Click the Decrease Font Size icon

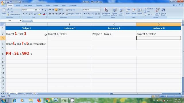[45, 10]
